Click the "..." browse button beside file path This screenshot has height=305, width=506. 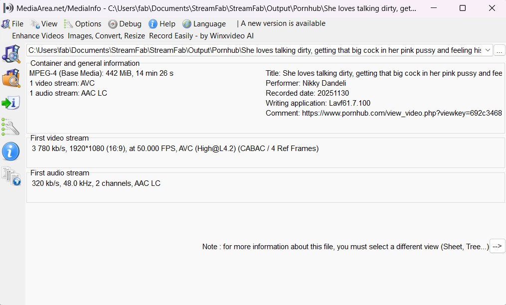[x=500, y=50]
